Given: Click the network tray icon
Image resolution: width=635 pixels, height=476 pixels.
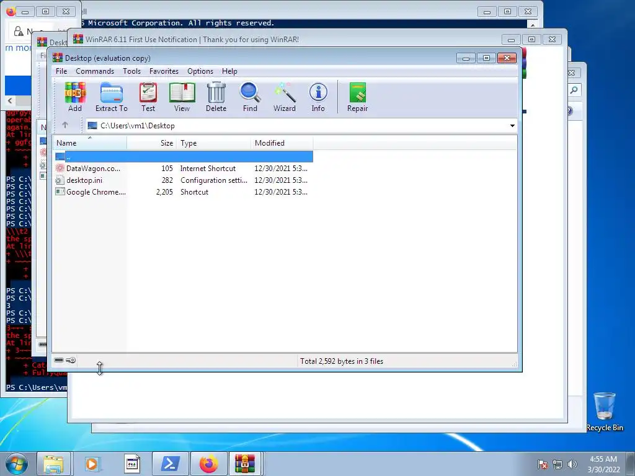Looking at the screenshot, I should pyautogui.click(x=557, y=464).
